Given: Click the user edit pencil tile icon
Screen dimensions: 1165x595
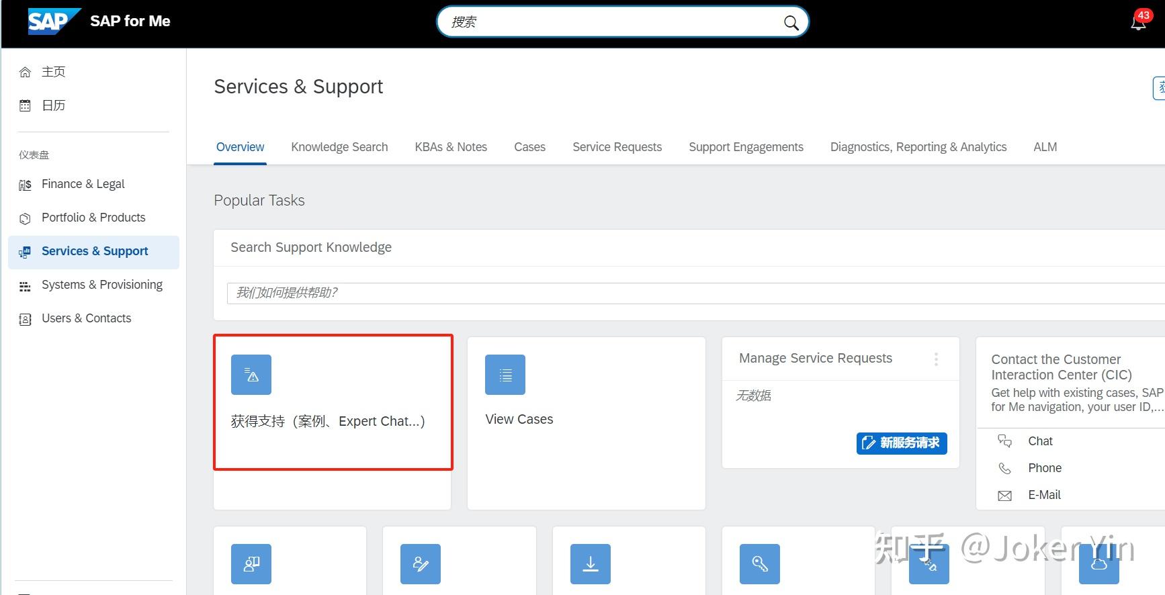Looking at the screenshot, I should pyautogui.click(x=421, y=564).
